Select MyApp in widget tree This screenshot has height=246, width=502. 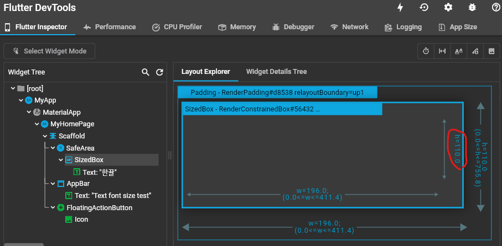coord(45,100)
